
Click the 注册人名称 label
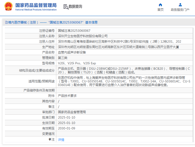(47, 36)
